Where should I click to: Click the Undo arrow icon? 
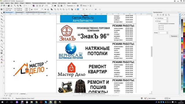coord(24,6)
